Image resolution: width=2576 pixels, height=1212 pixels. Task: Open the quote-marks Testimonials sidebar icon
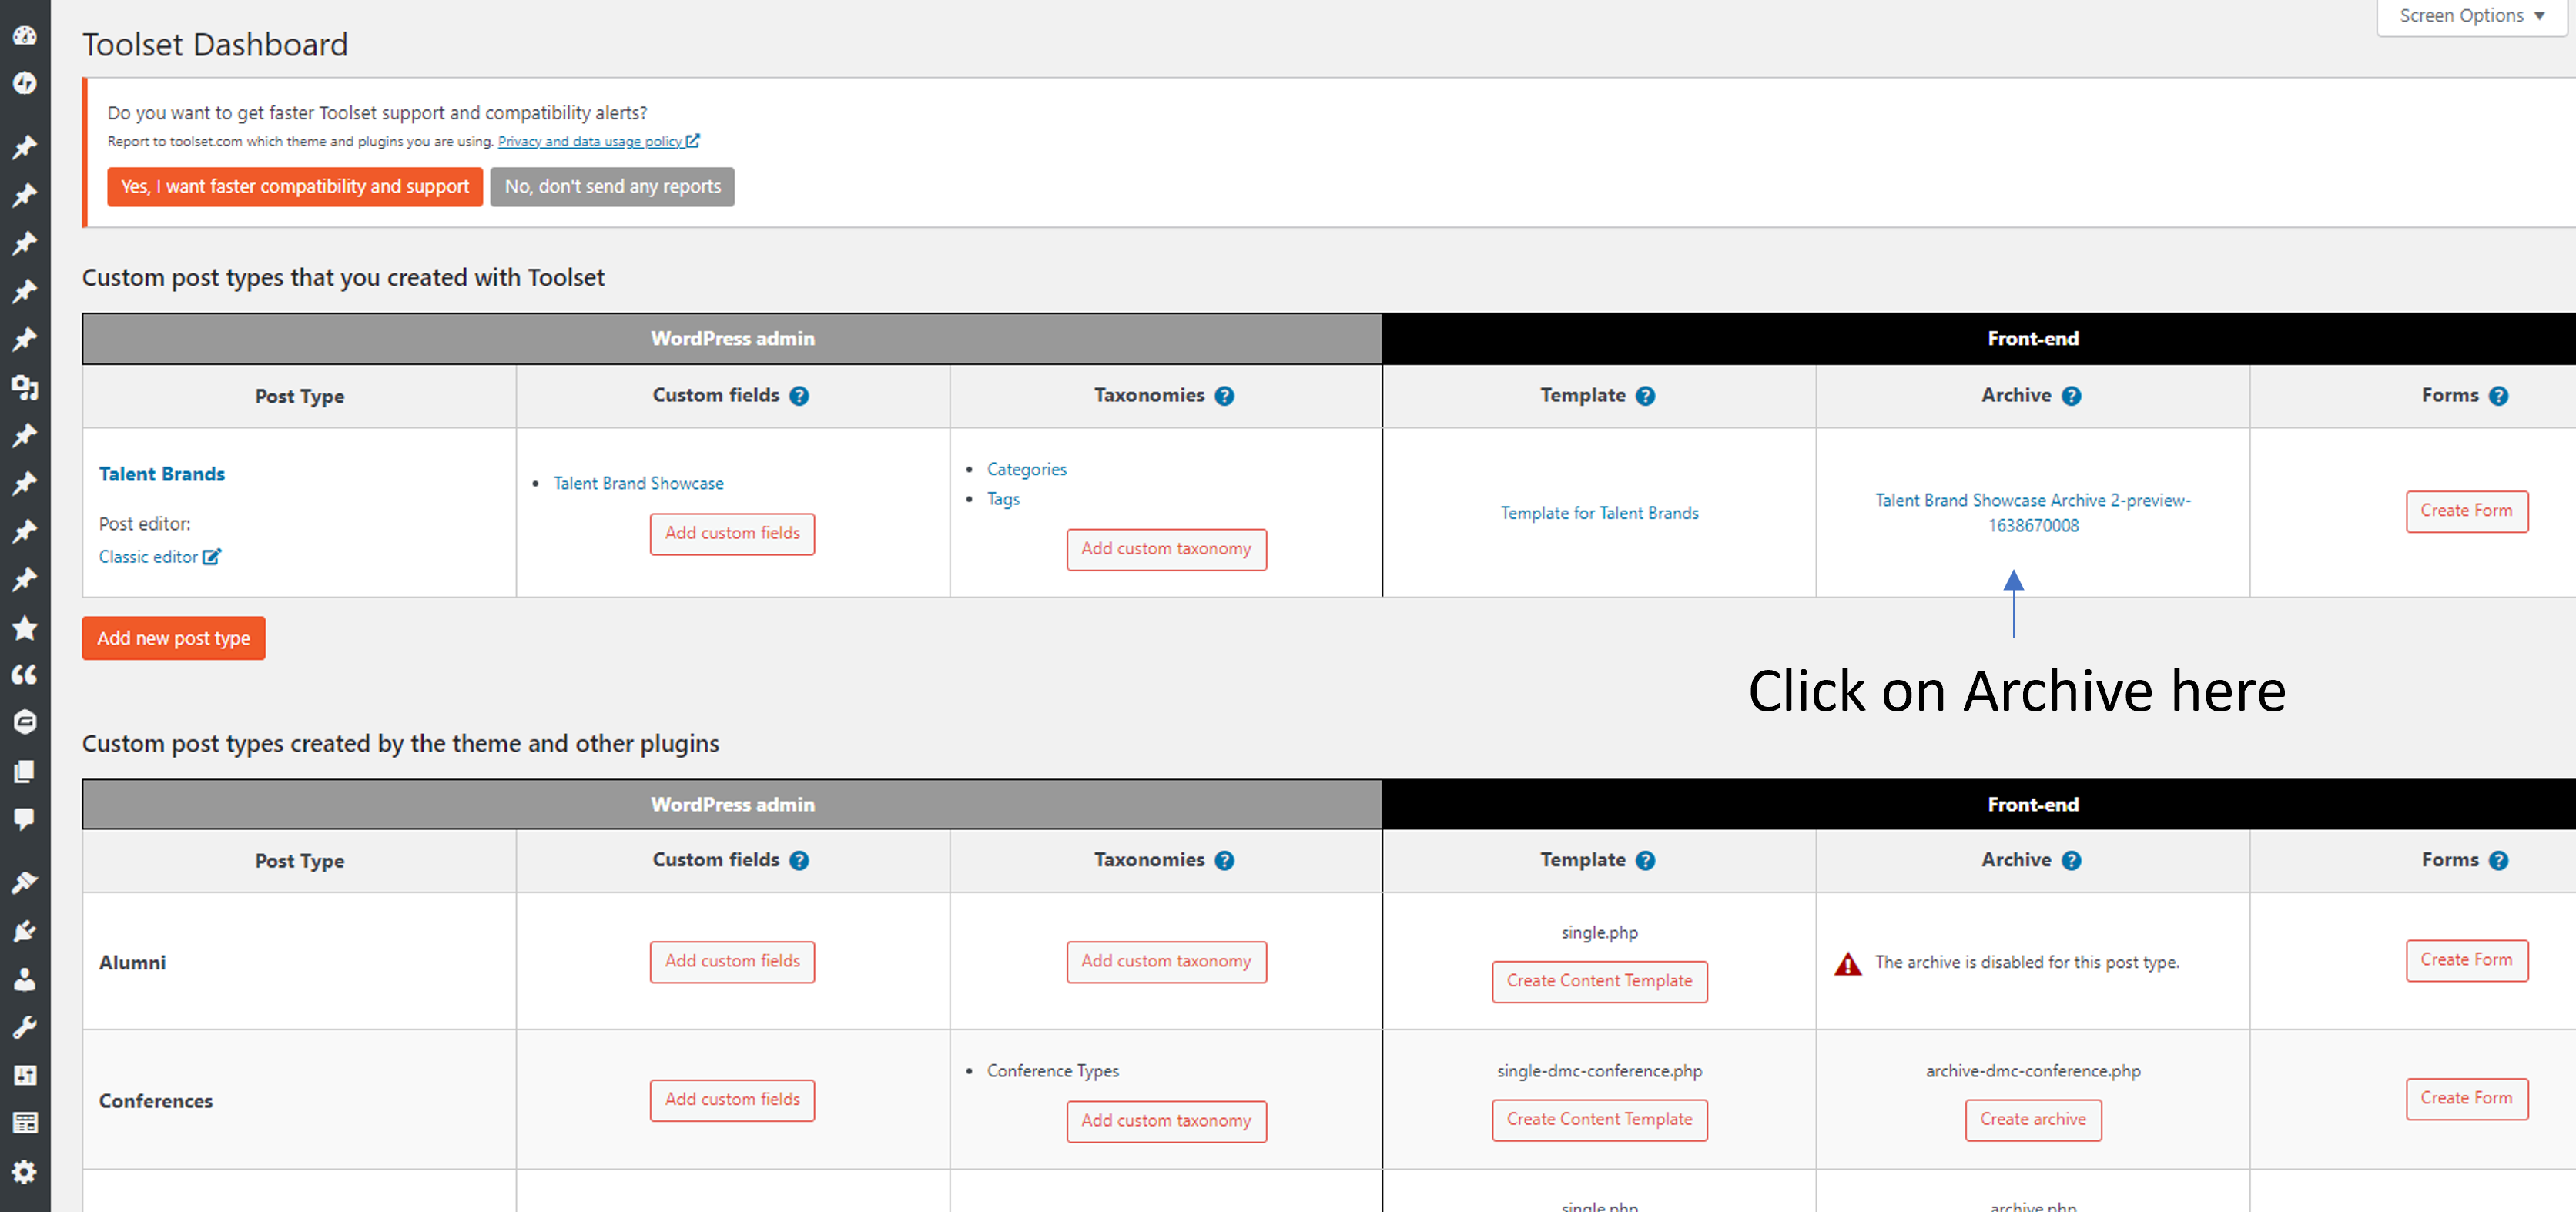pos(25,675)
